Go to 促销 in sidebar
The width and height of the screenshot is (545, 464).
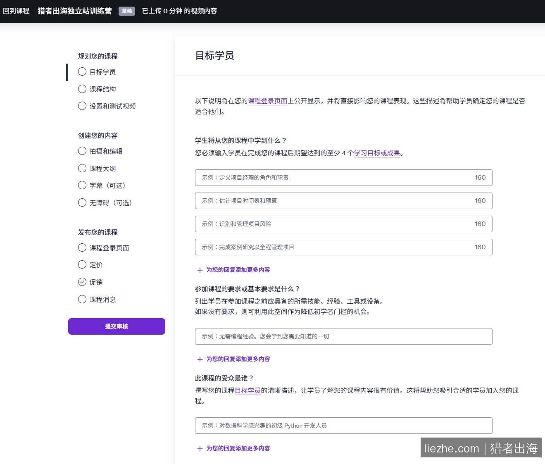[96, 282]
